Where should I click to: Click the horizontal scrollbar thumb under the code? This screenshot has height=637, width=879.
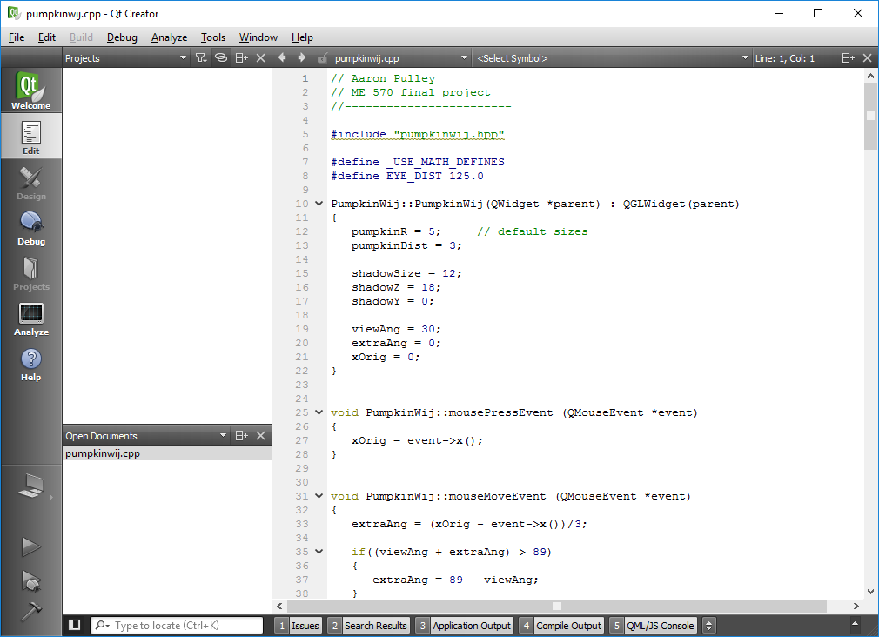[557, 606]
